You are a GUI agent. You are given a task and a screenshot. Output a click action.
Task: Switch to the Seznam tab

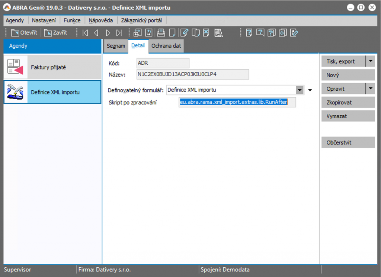pyautogui.click(x=116, y=46)
